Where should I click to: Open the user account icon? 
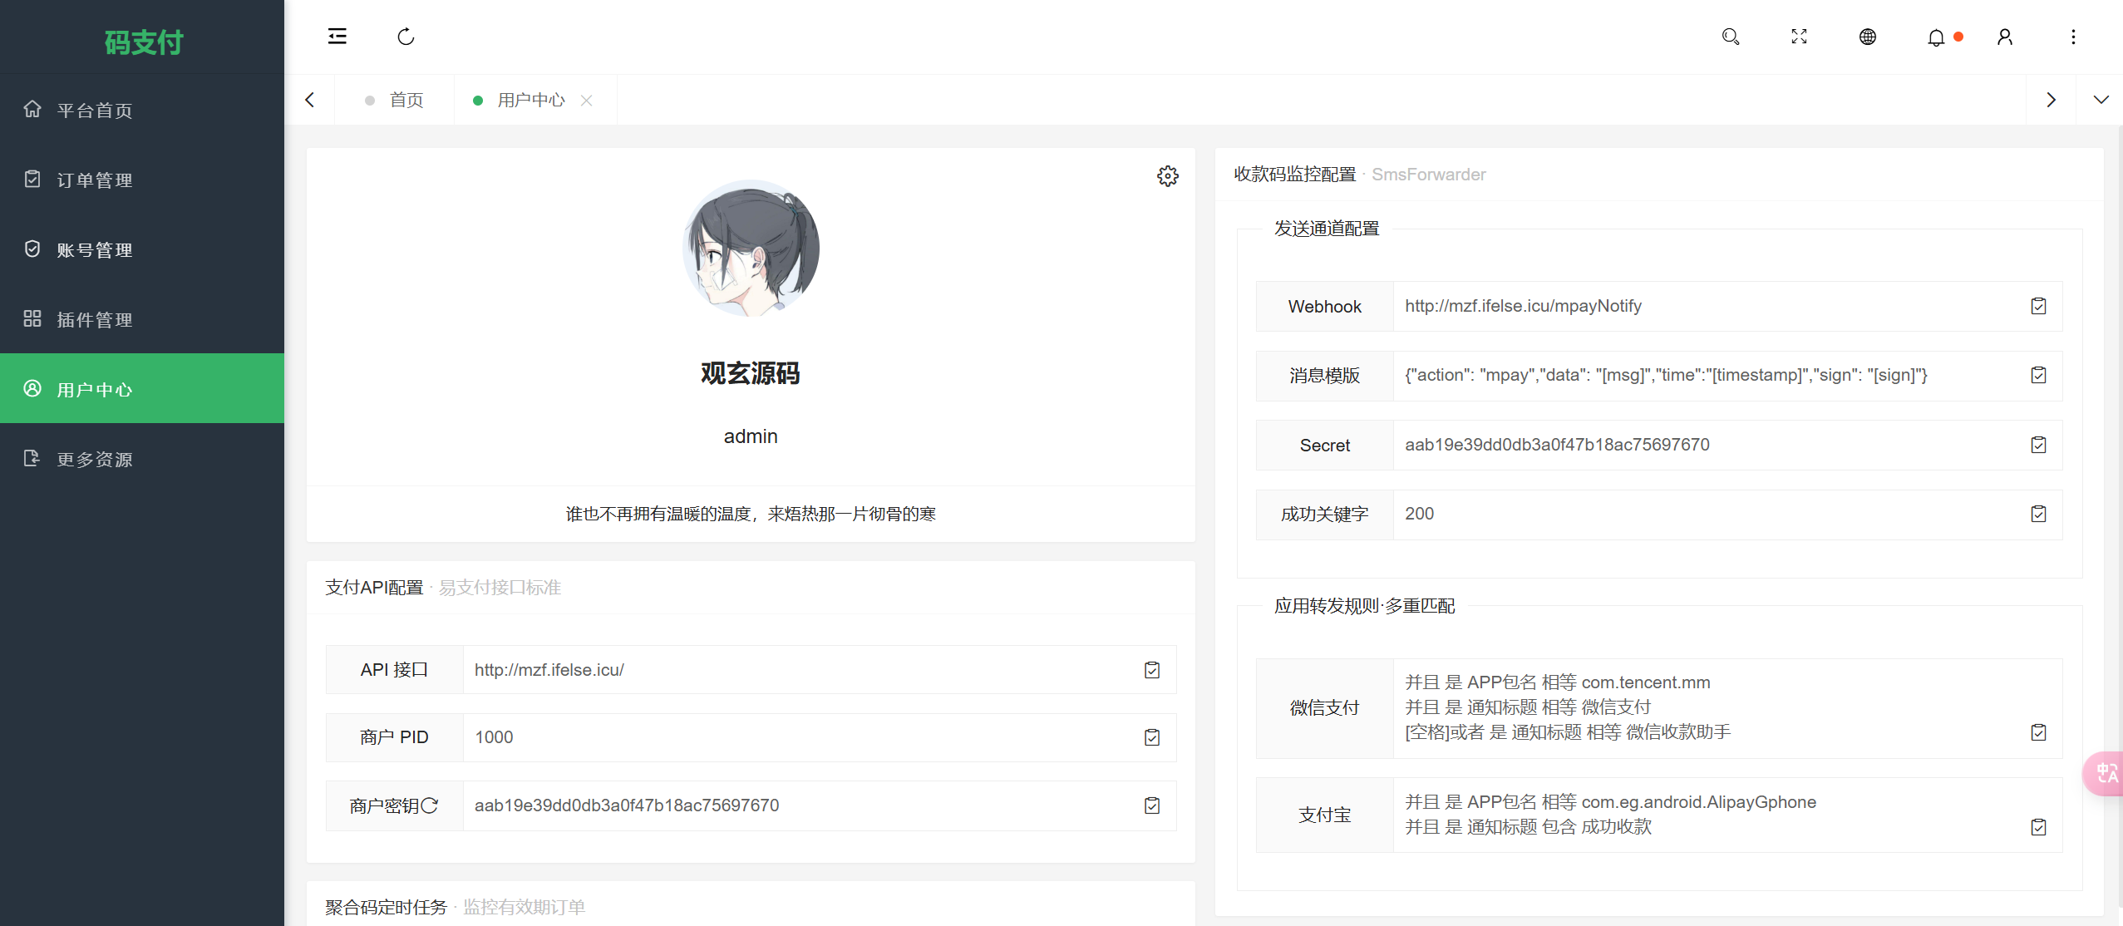tap(2005, 37)
